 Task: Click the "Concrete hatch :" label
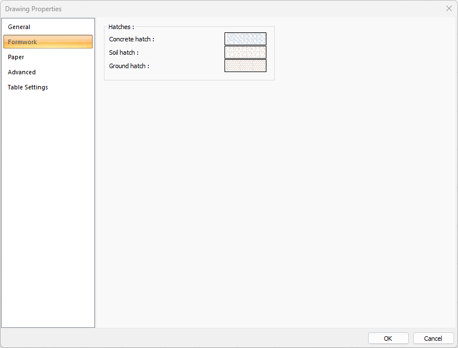(131, 39)
